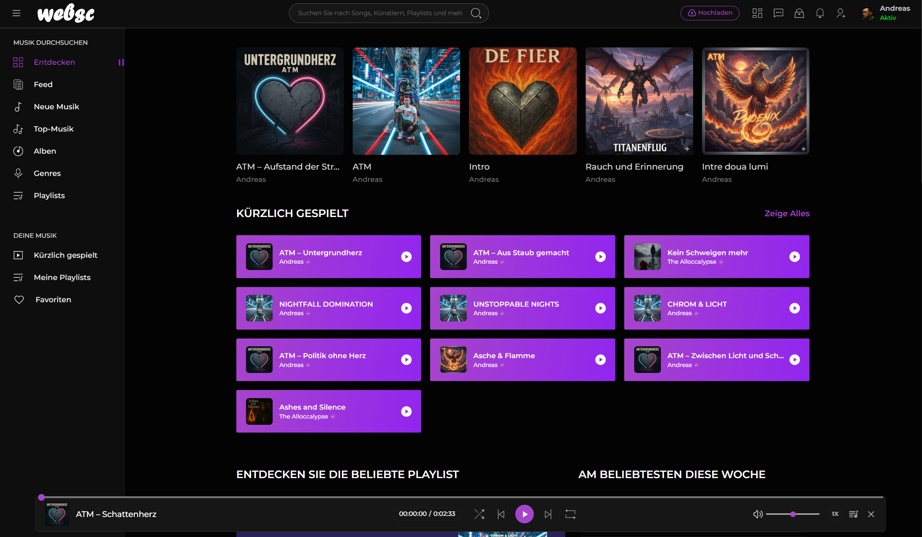
Task: Open the play queue icon in the player
Action: tap(853, 514)
